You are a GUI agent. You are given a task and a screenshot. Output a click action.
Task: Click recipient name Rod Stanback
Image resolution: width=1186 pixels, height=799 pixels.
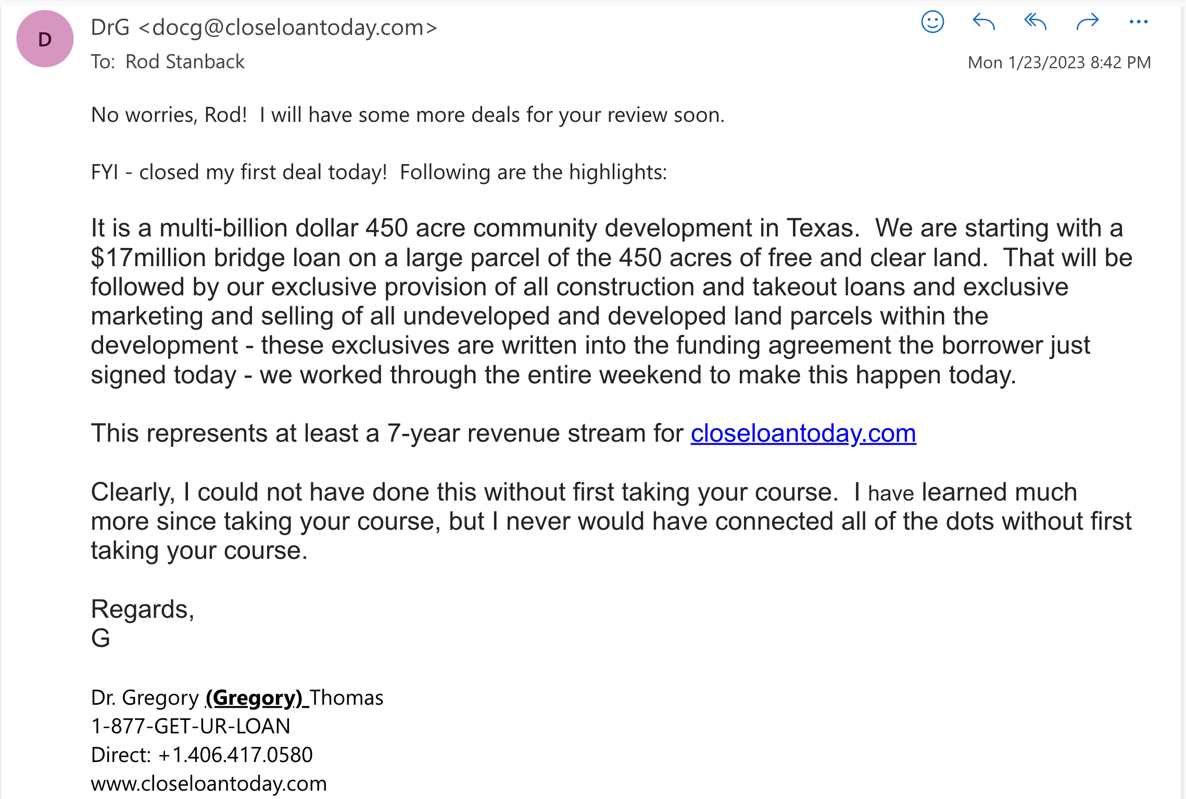[185, 62]
